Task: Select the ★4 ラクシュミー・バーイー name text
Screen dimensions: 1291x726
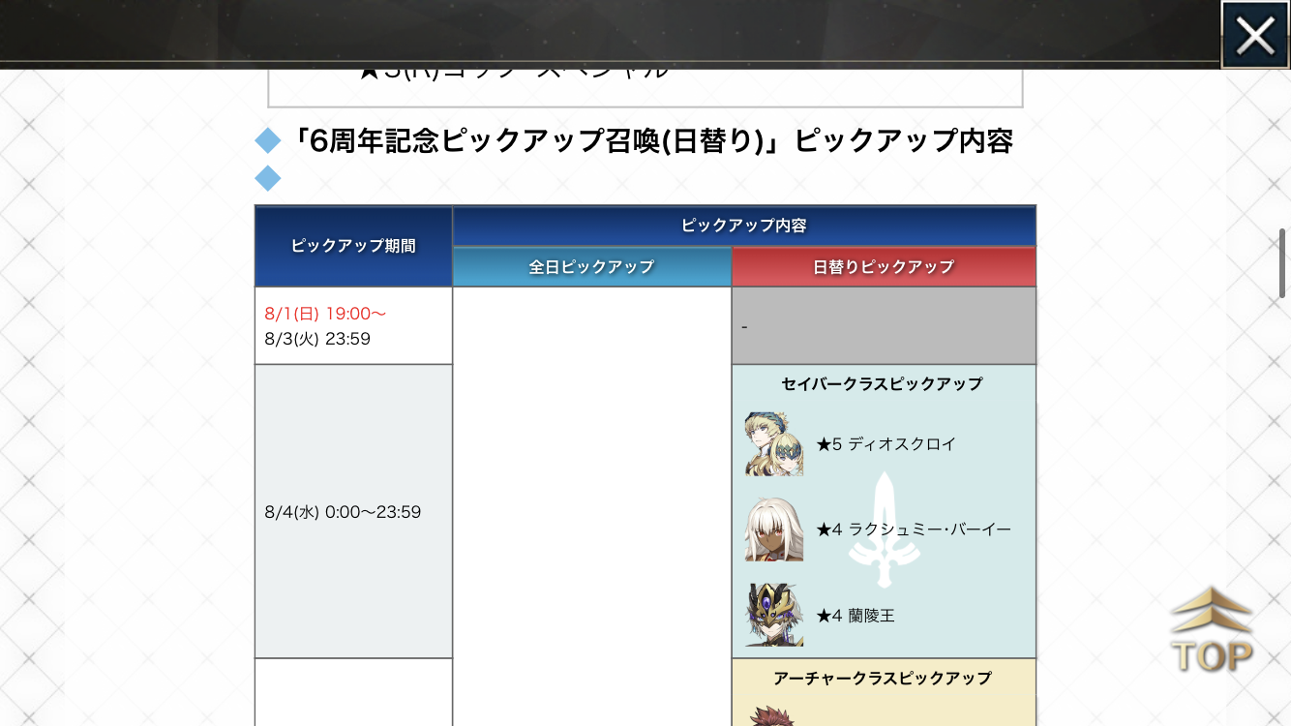Action: (x=914, y=529)
